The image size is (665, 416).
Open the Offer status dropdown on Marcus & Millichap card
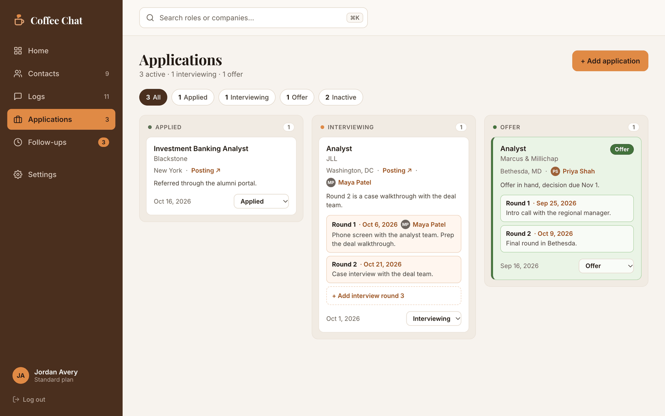pos(606,266)
